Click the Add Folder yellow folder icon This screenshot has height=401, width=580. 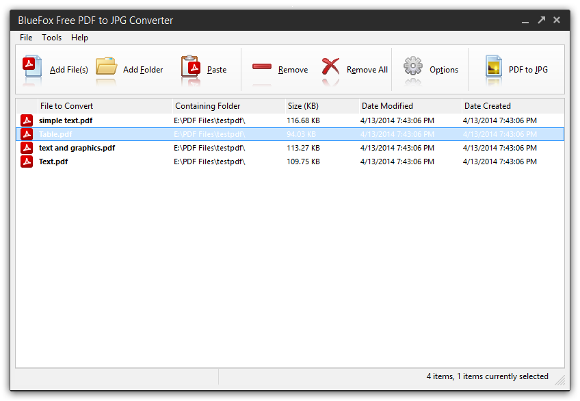[106, 66]
